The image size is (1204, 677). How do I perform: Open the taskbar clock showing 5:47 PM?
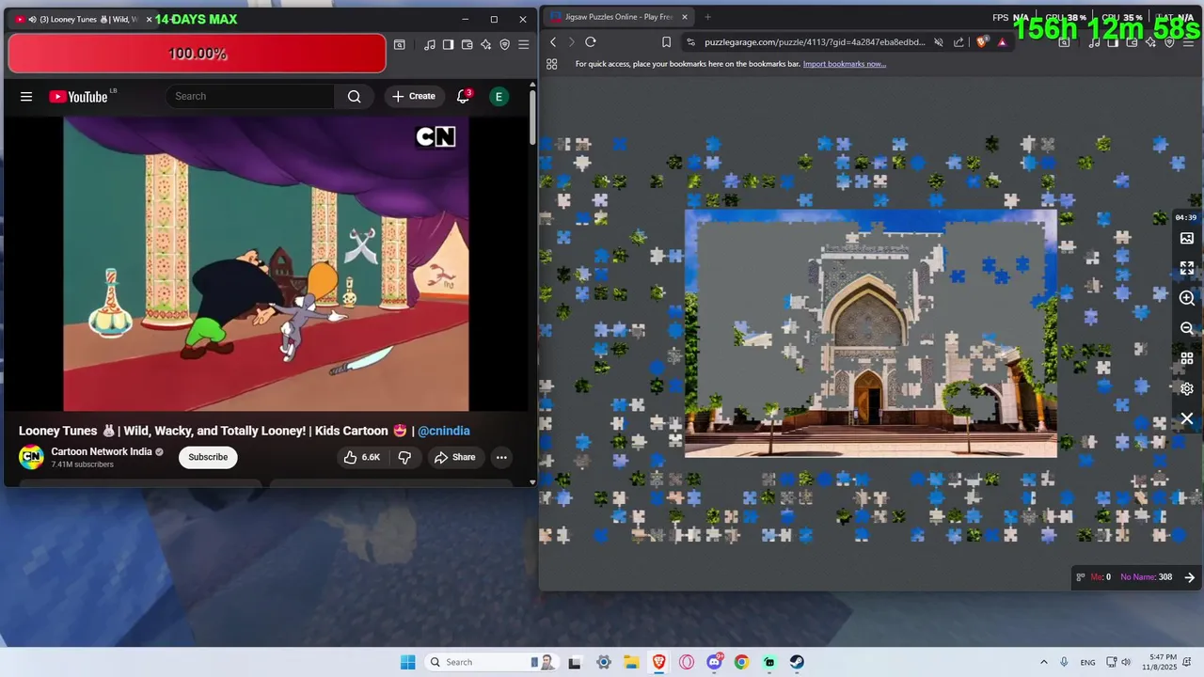pyautogui.click(x=1163, y=662)
